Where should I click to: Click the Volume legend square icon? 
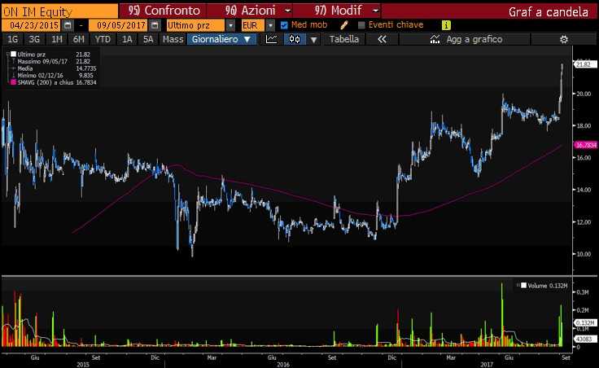(x=524, y=286)
